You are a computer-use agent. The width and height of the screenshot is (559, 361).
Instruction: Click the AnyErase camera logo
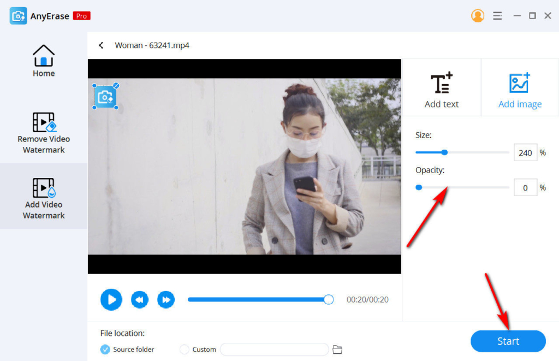coord(18,15)
